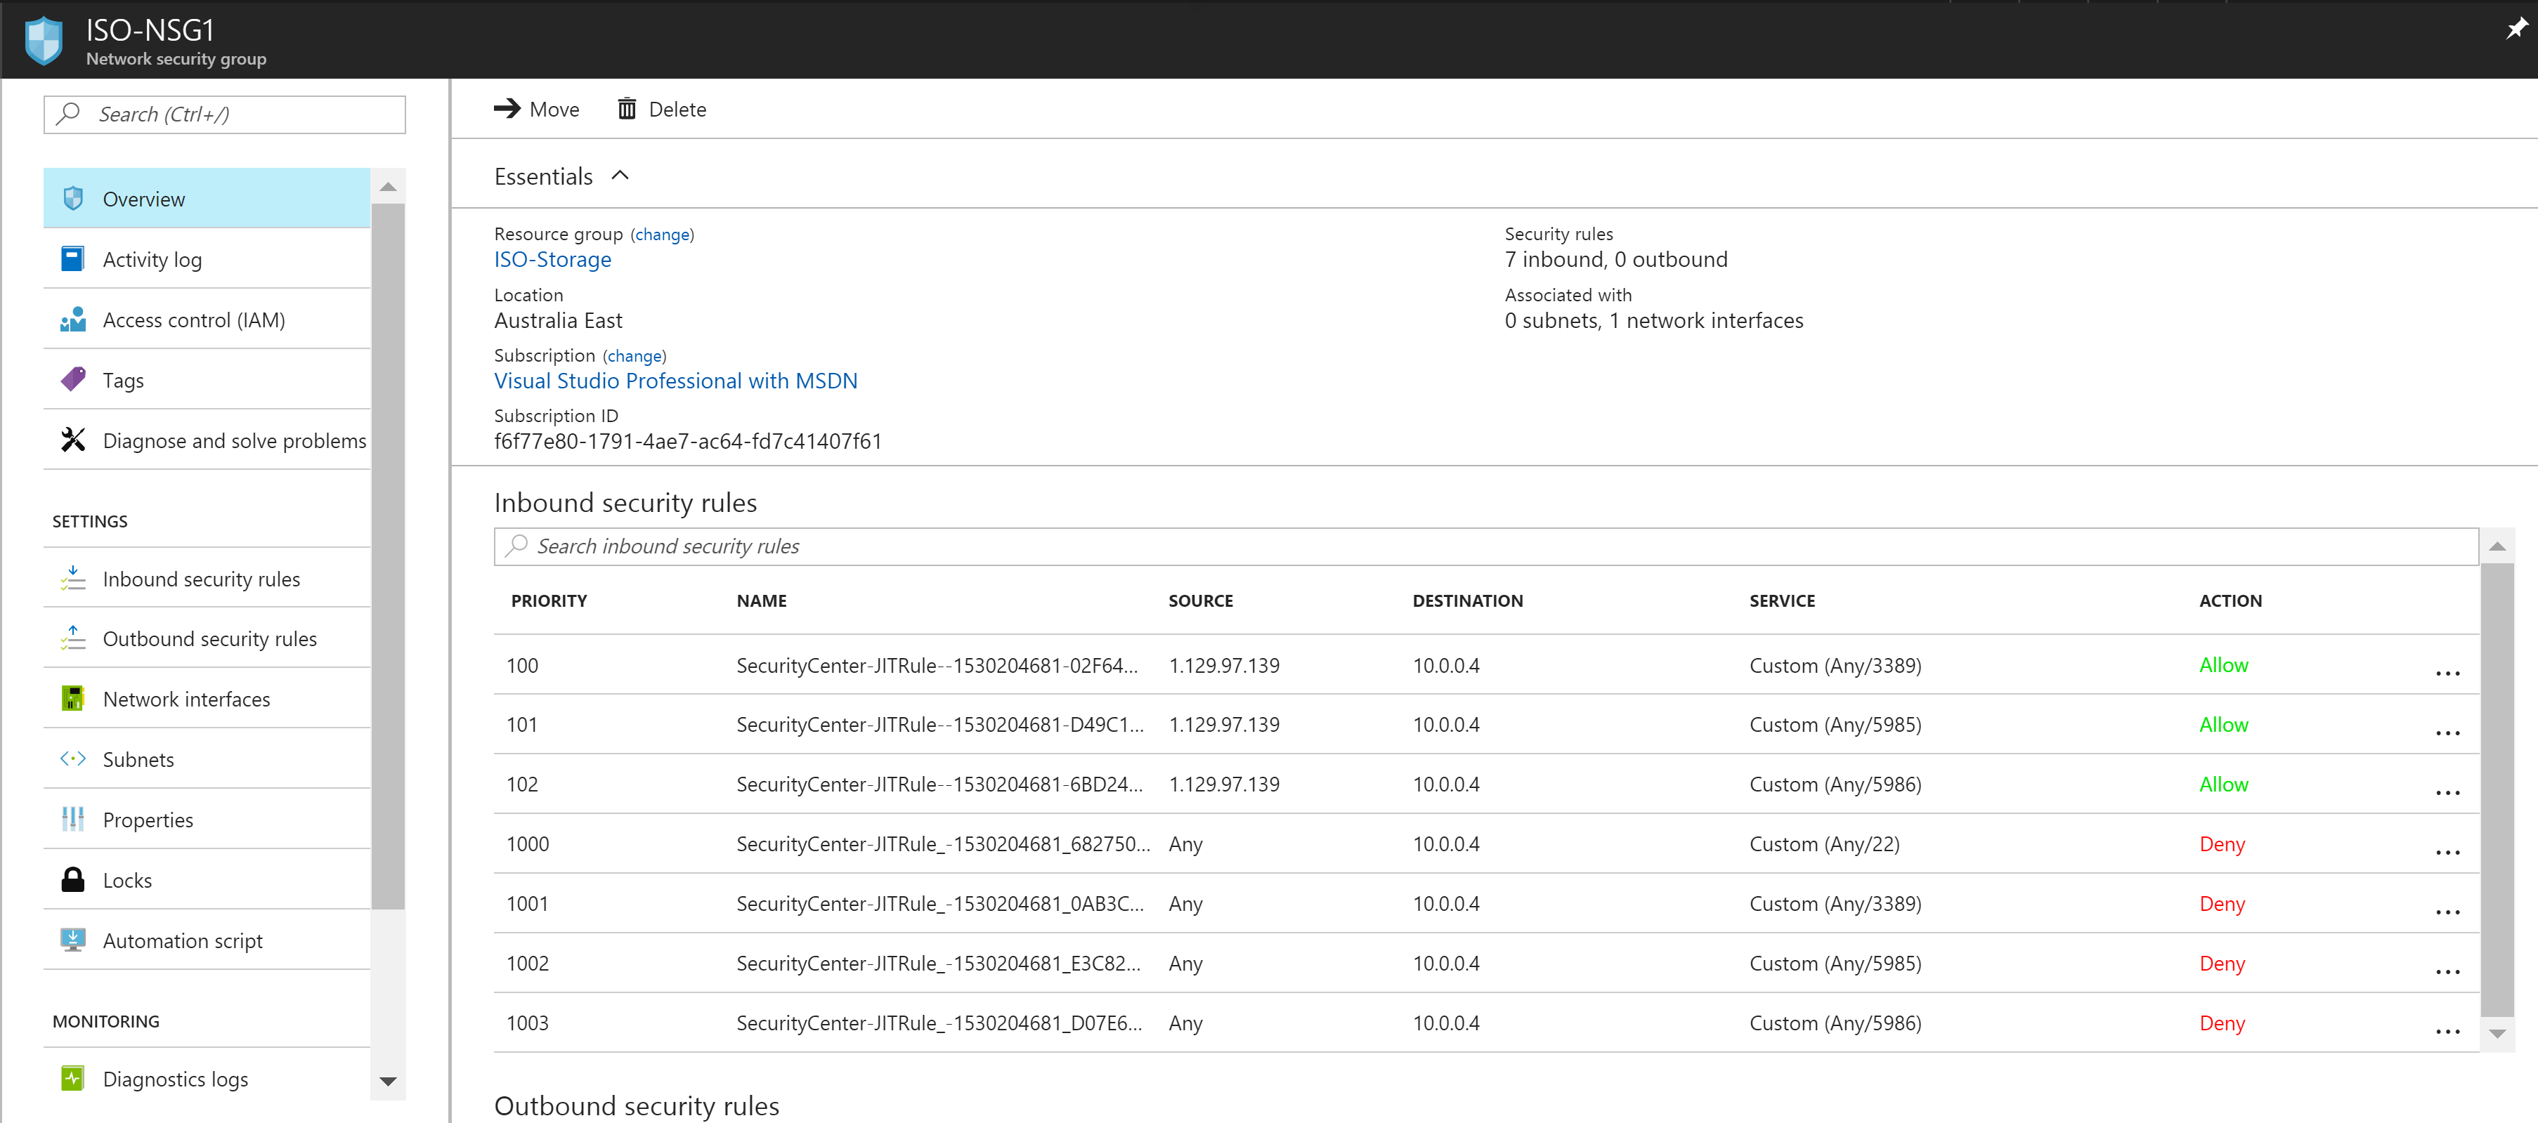Click the Delete trash icon
Screen dimensions: 2538x1123
[x=627, y=110]
